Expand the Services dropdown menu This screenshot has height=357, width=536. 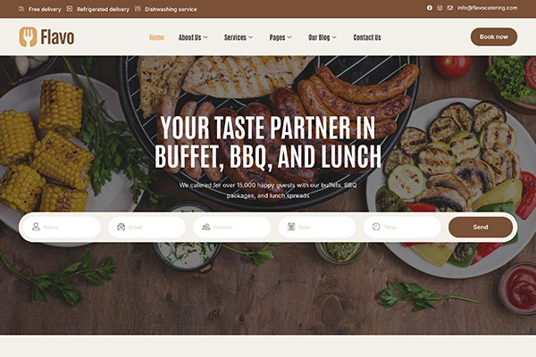click(x=239, y=37)
